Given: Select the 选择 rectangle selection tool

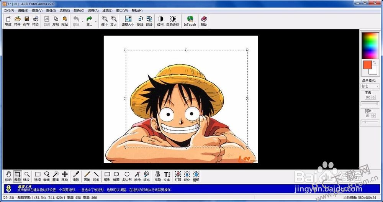Looking at the screenshot, I should coord(38,176).
